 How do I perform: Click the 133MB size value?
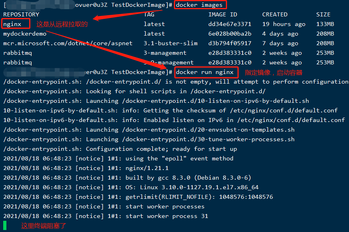click(x=325, y=24)
